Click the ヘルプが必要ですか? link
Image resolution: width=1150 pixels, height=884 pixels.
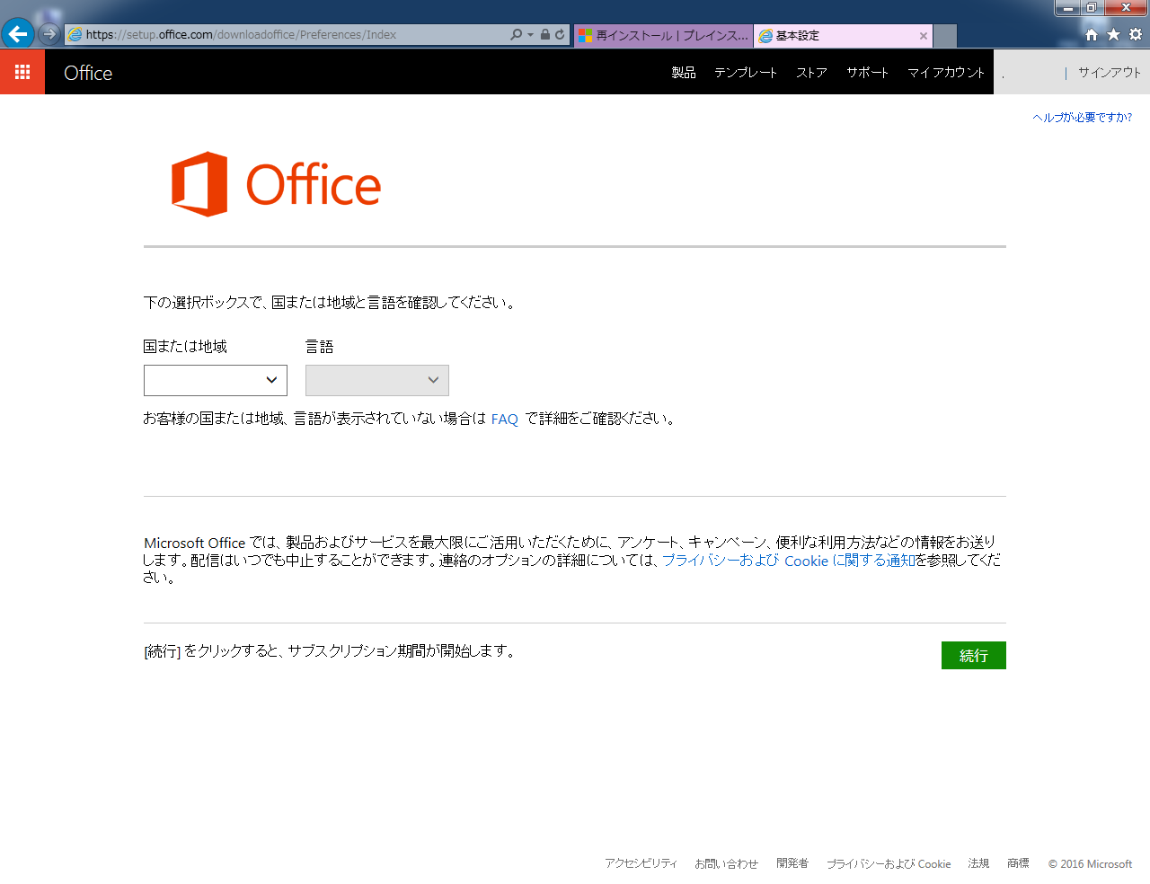(x=1083, y=117)
